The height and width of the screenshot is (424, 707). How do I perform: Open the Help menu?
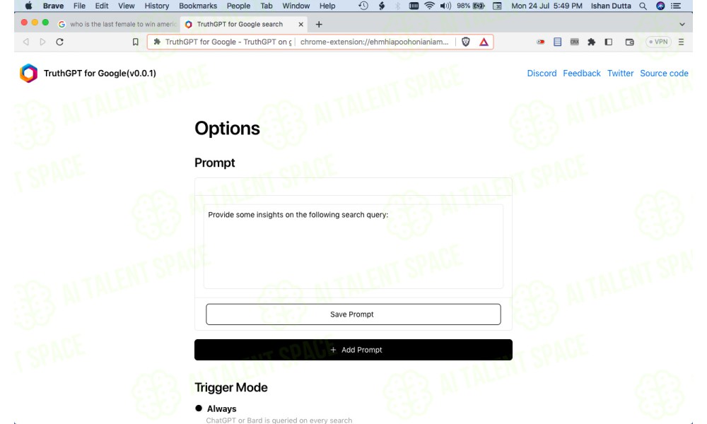tap(327, 6)
